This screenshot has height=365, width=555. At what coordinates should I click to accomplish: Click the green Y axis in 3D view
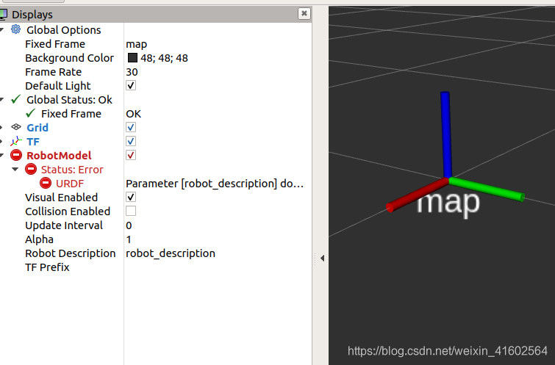pyautogui.click(x=487, y=189)
